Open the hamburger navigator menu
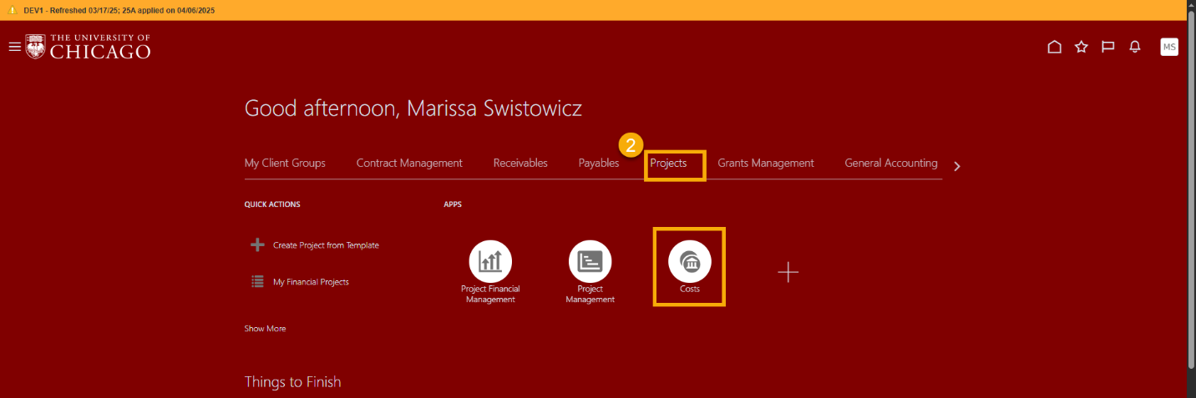The image size is (1196, 398). (x=14, y=47)
